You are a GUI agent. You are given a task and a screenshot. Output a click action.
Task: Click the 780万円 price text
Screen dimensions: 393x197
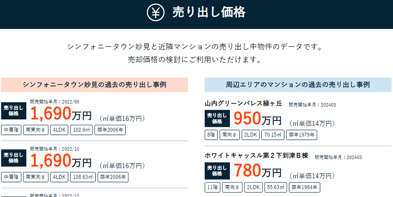257,171
